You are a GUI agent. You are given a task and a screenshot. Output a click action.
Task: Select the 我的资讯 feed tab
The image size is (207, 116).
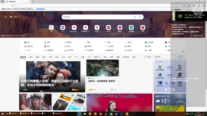(23, 57)
